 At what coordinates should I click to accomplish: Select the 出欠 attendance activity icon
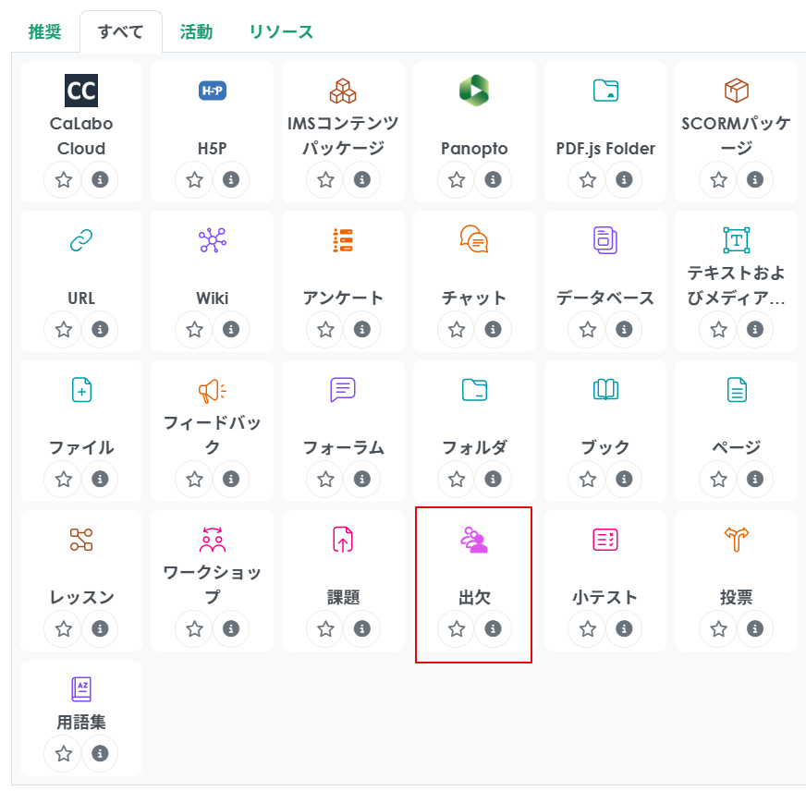point(474,539)
